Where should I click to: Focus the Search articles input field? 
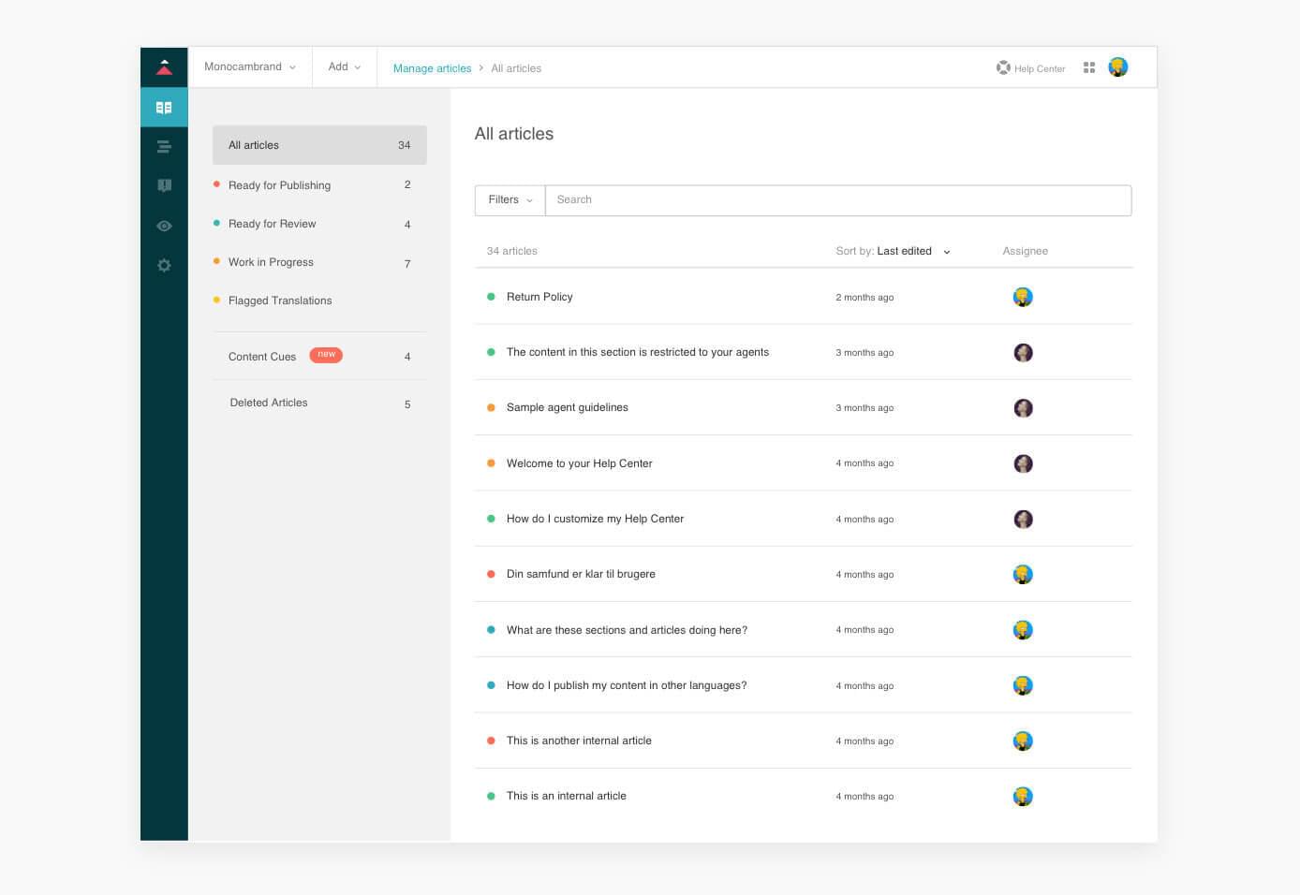pos(838,200)
